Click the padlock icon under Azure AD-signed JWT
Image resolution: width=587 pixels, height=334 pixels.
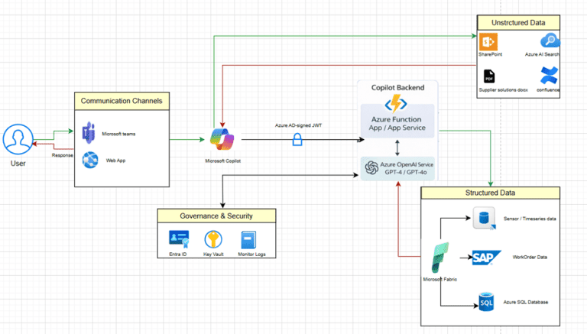(297, 139)
